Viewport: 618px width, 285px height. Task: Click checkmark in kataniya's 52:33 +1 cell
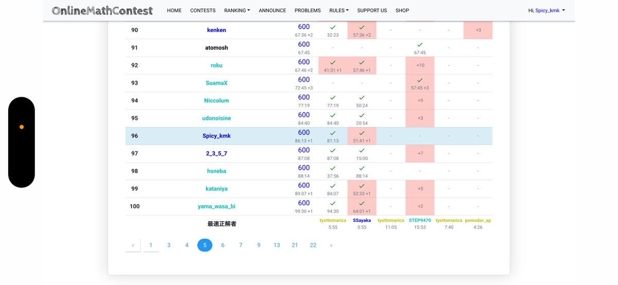click(x=362, y=186)
